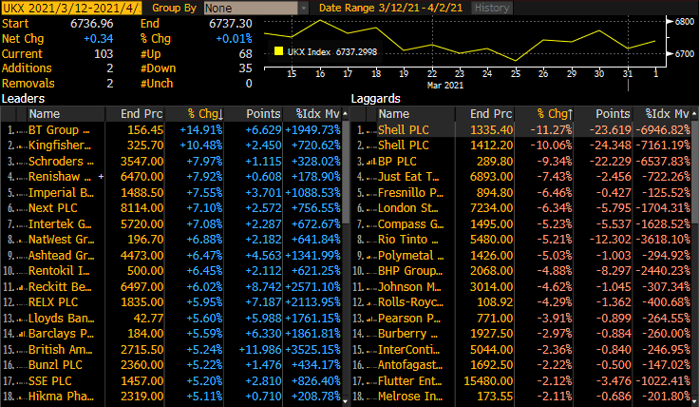Select Antofagast... in the Laggards list
Screen dimensions: 699x407
coord(520,365)
